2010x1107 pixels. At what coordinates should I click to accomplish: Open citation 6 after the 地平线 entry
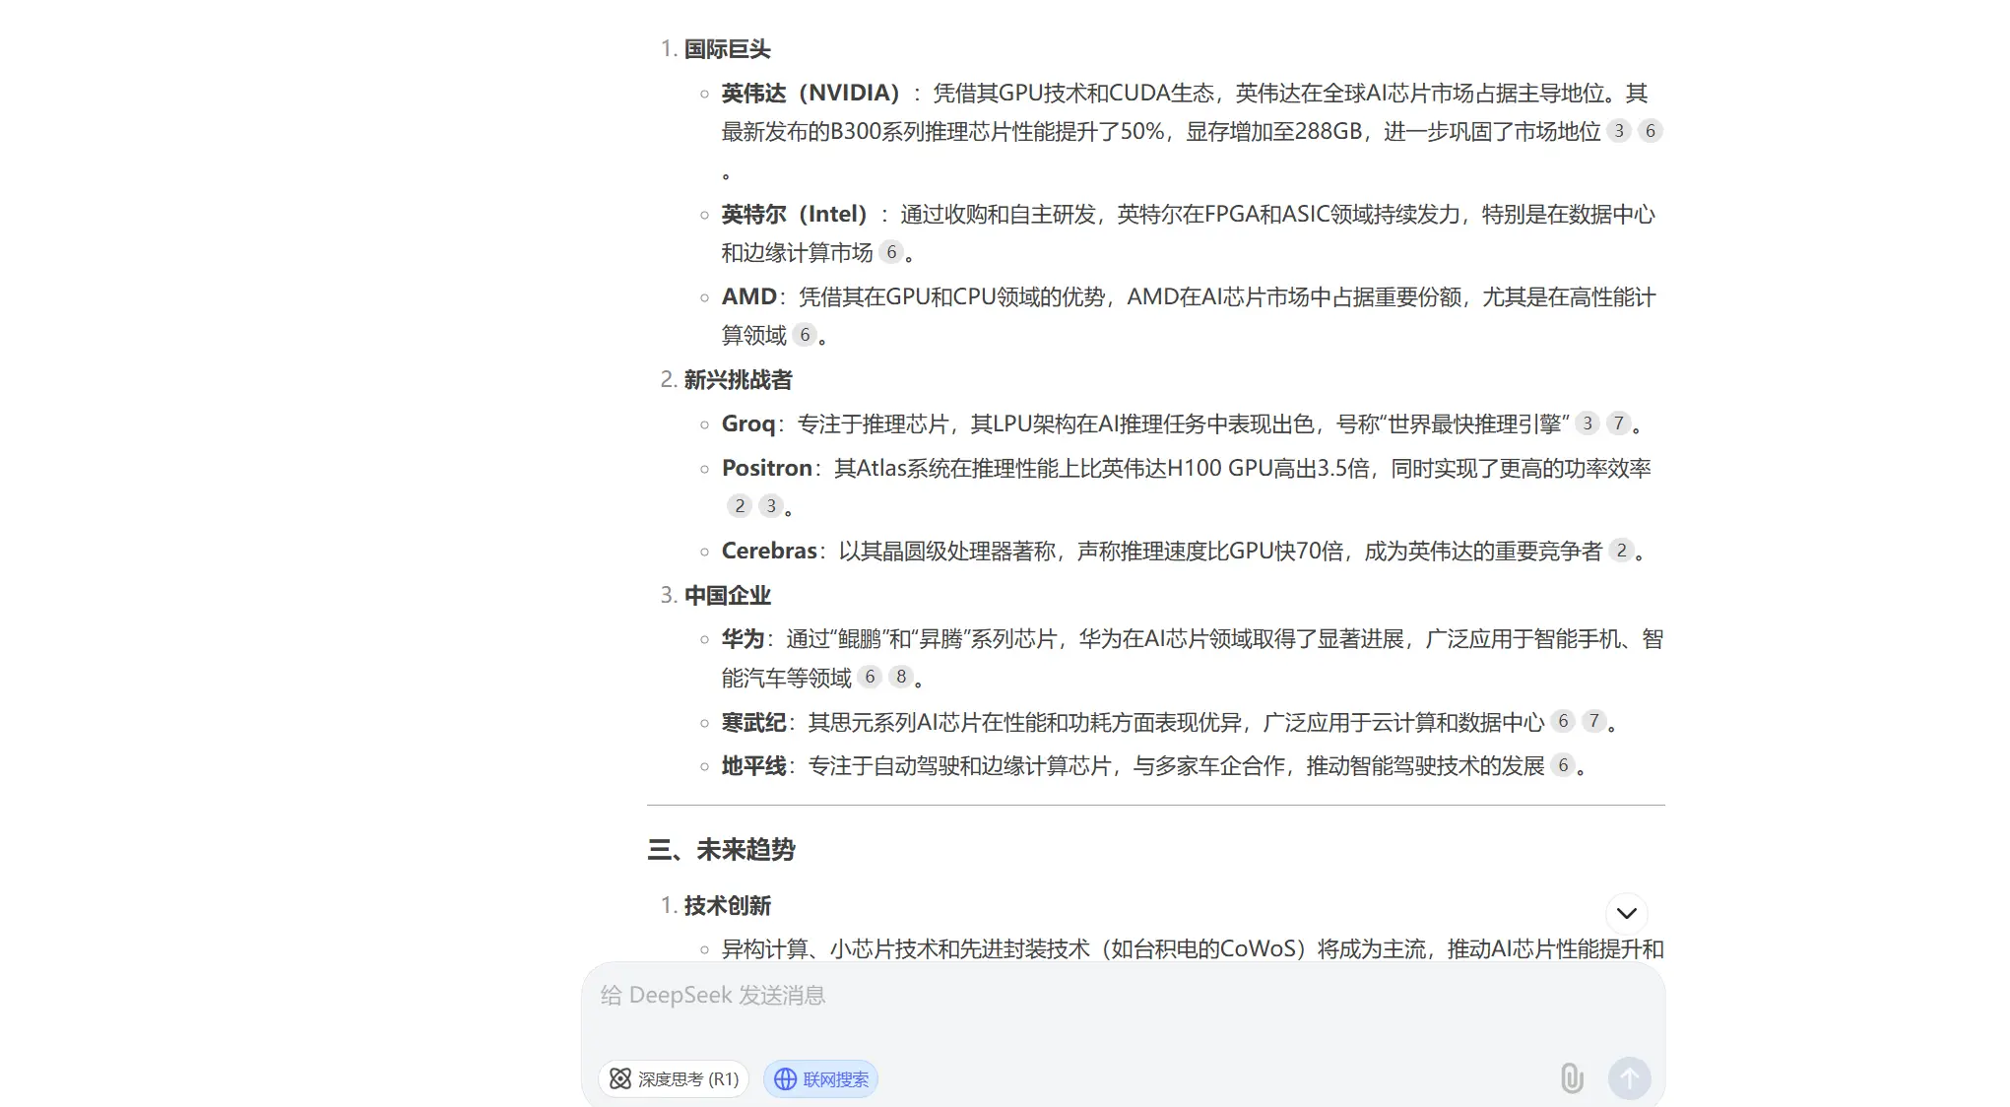click(x=1563, y=765)
